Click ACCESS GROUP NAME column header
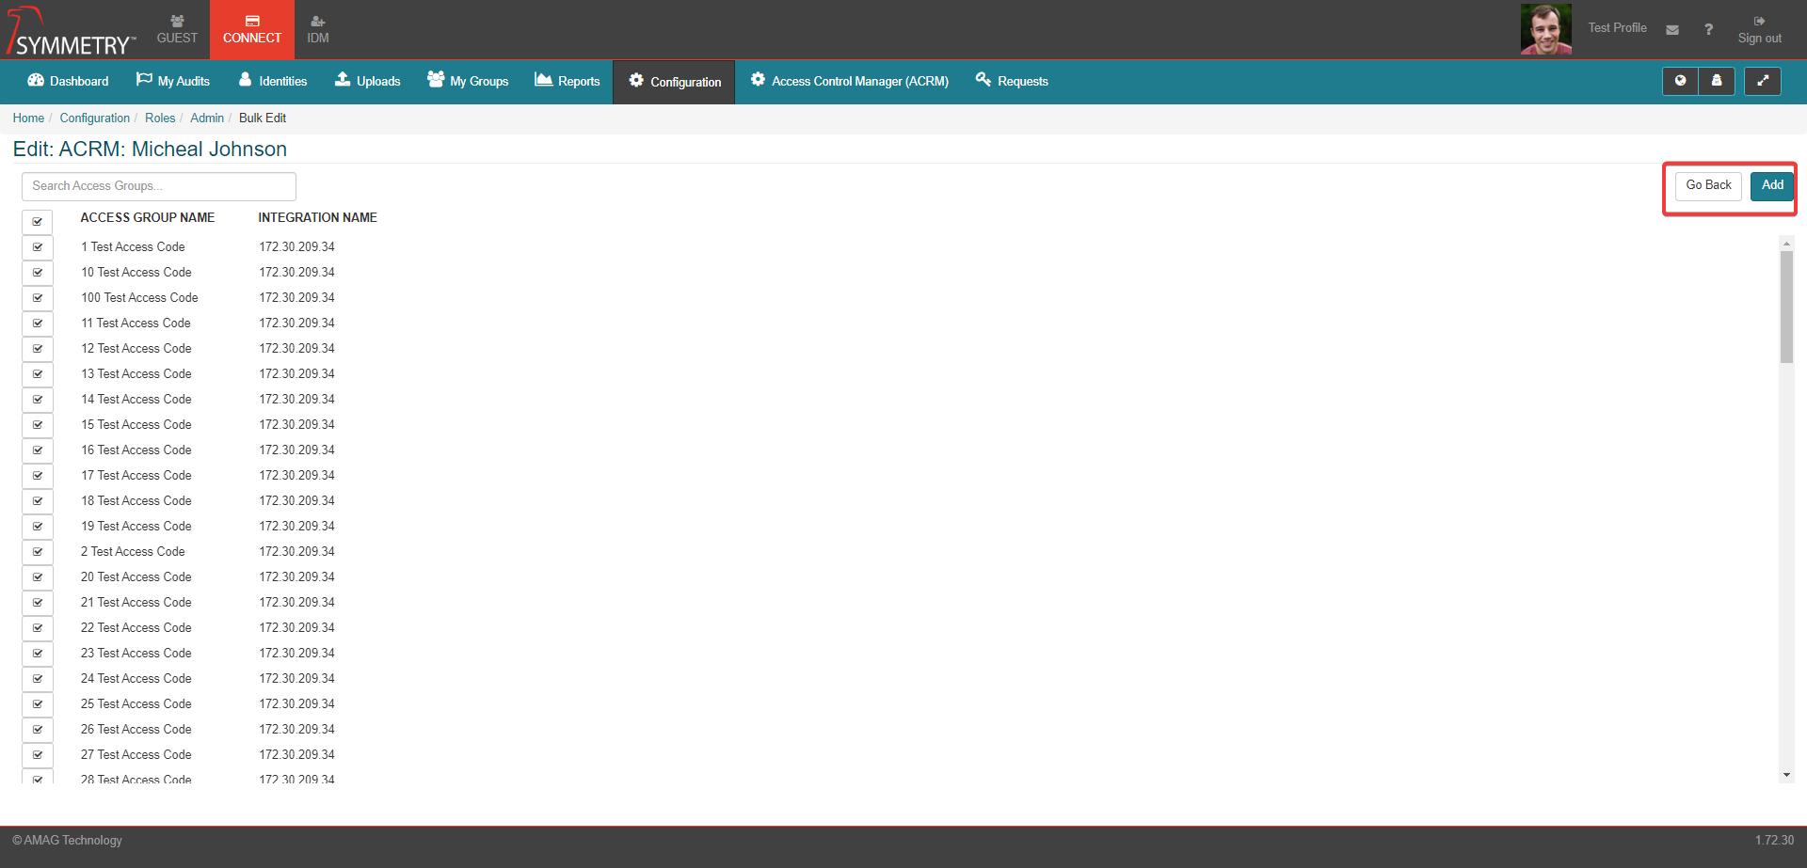The height and width of the screenshot is (868, 1807). coord(148,217)
